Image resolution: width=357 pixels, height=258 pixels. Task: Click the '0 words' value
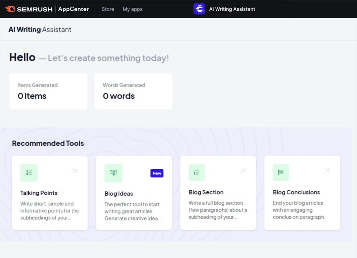119,96
